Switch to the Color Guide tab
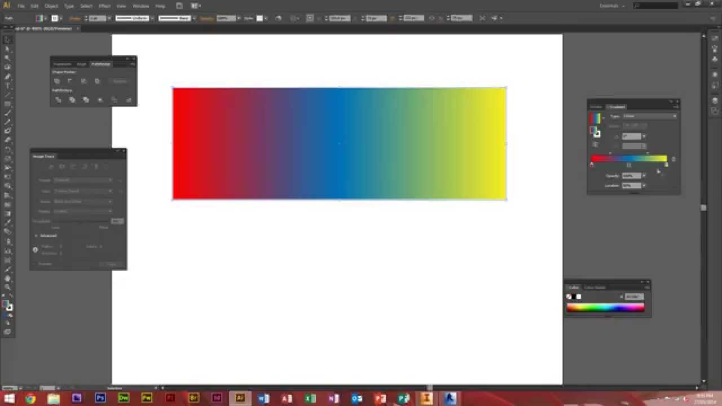Viewport: 722px width, 406px height. (x=595, y=288)
